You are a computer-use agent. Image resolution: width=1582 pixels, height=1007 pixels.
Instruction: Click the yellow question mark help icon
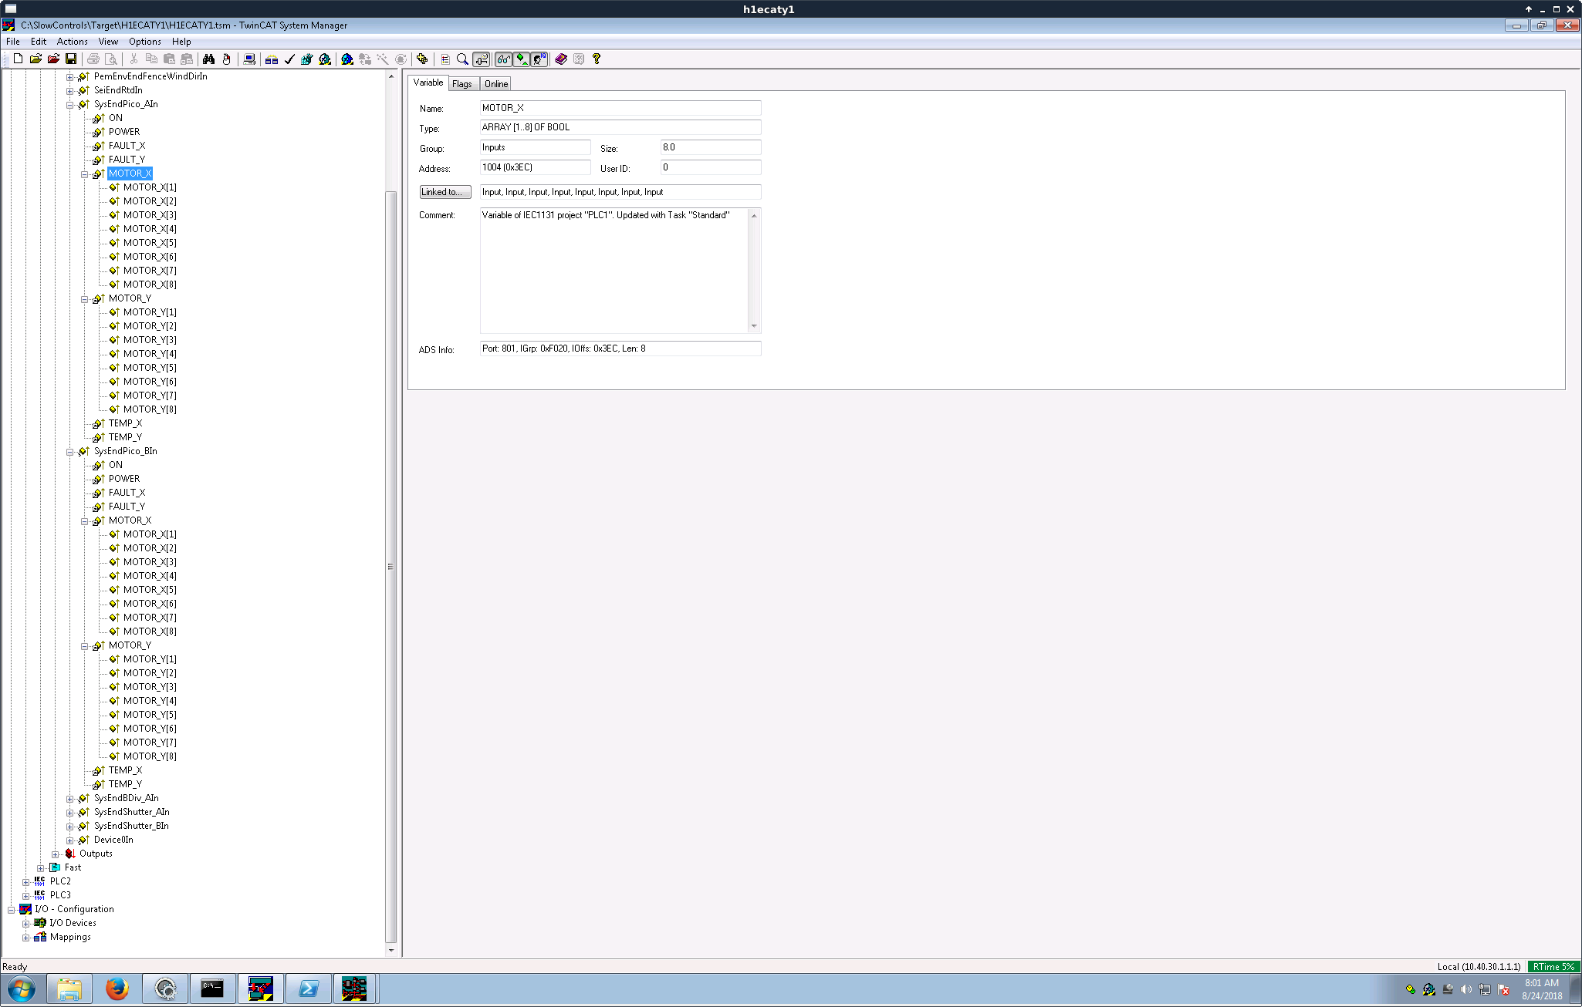pos(597,59)
